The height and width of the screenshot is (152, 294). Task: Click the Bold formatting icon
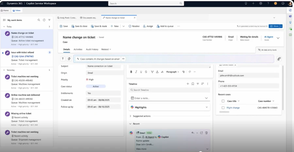pos(131,72)
